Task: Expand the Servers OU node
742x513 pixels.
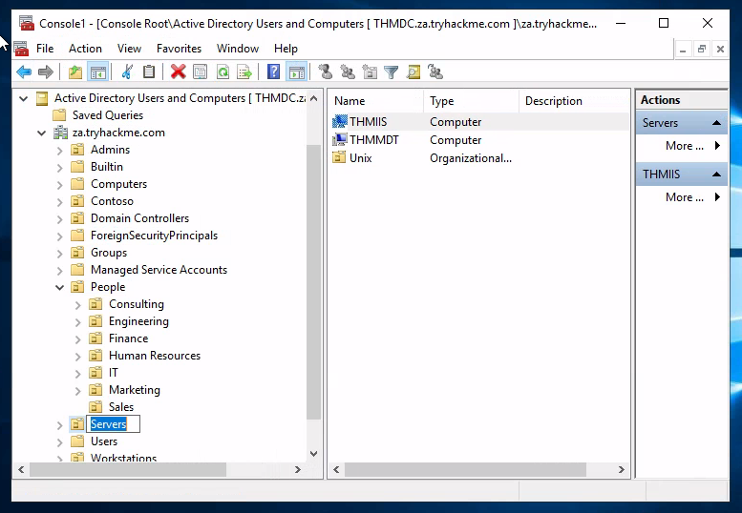Action: coord(59,425)
